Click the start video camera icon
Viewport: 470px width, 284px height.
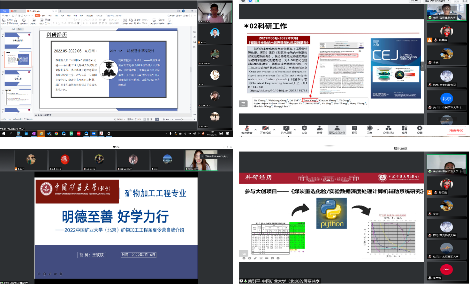pos(265,129)
